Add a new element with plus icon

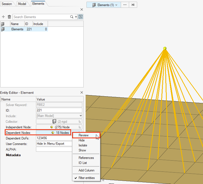tap(3, 17)
